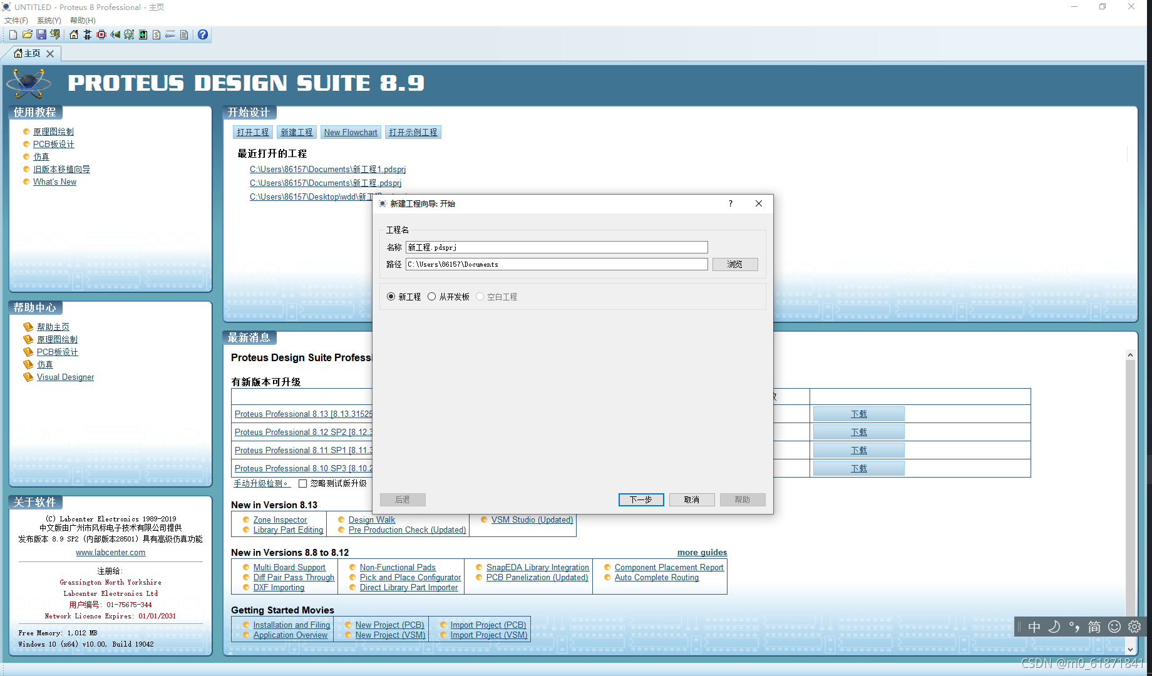Viewport: 1152px width, 676px height.
Task: Open the Auto Complete Routing link
Action: pyautogui.click(x=656, y=577)
